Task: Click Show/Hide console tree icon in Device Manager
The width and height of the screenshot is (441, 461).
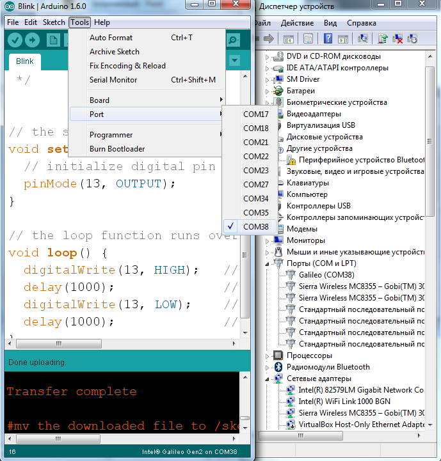Action: coord(289,38)
